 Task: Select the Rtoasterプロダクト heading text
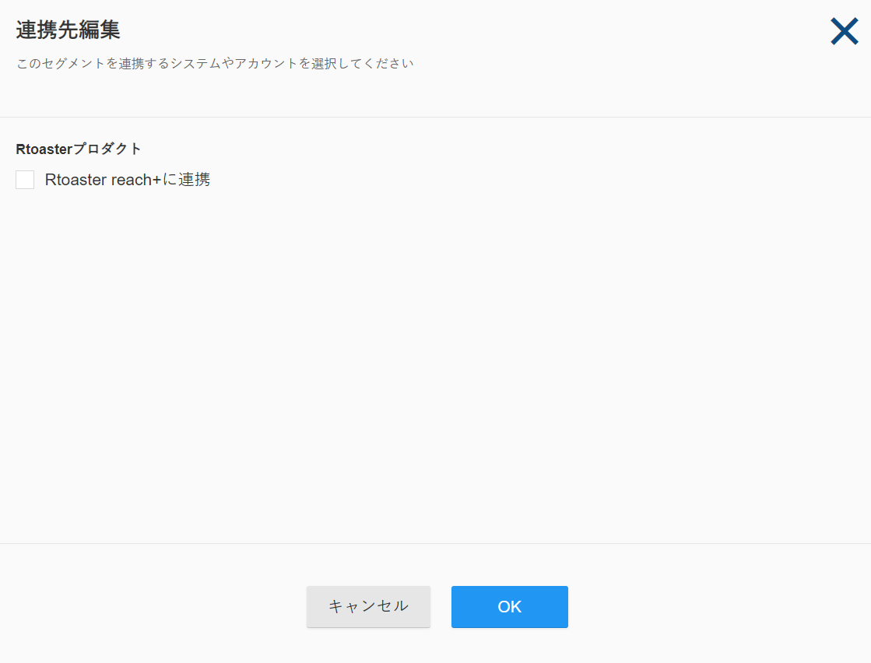click(79, 149)
